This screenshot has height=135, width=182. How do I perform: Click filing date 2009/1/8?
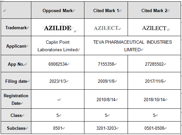106,81
